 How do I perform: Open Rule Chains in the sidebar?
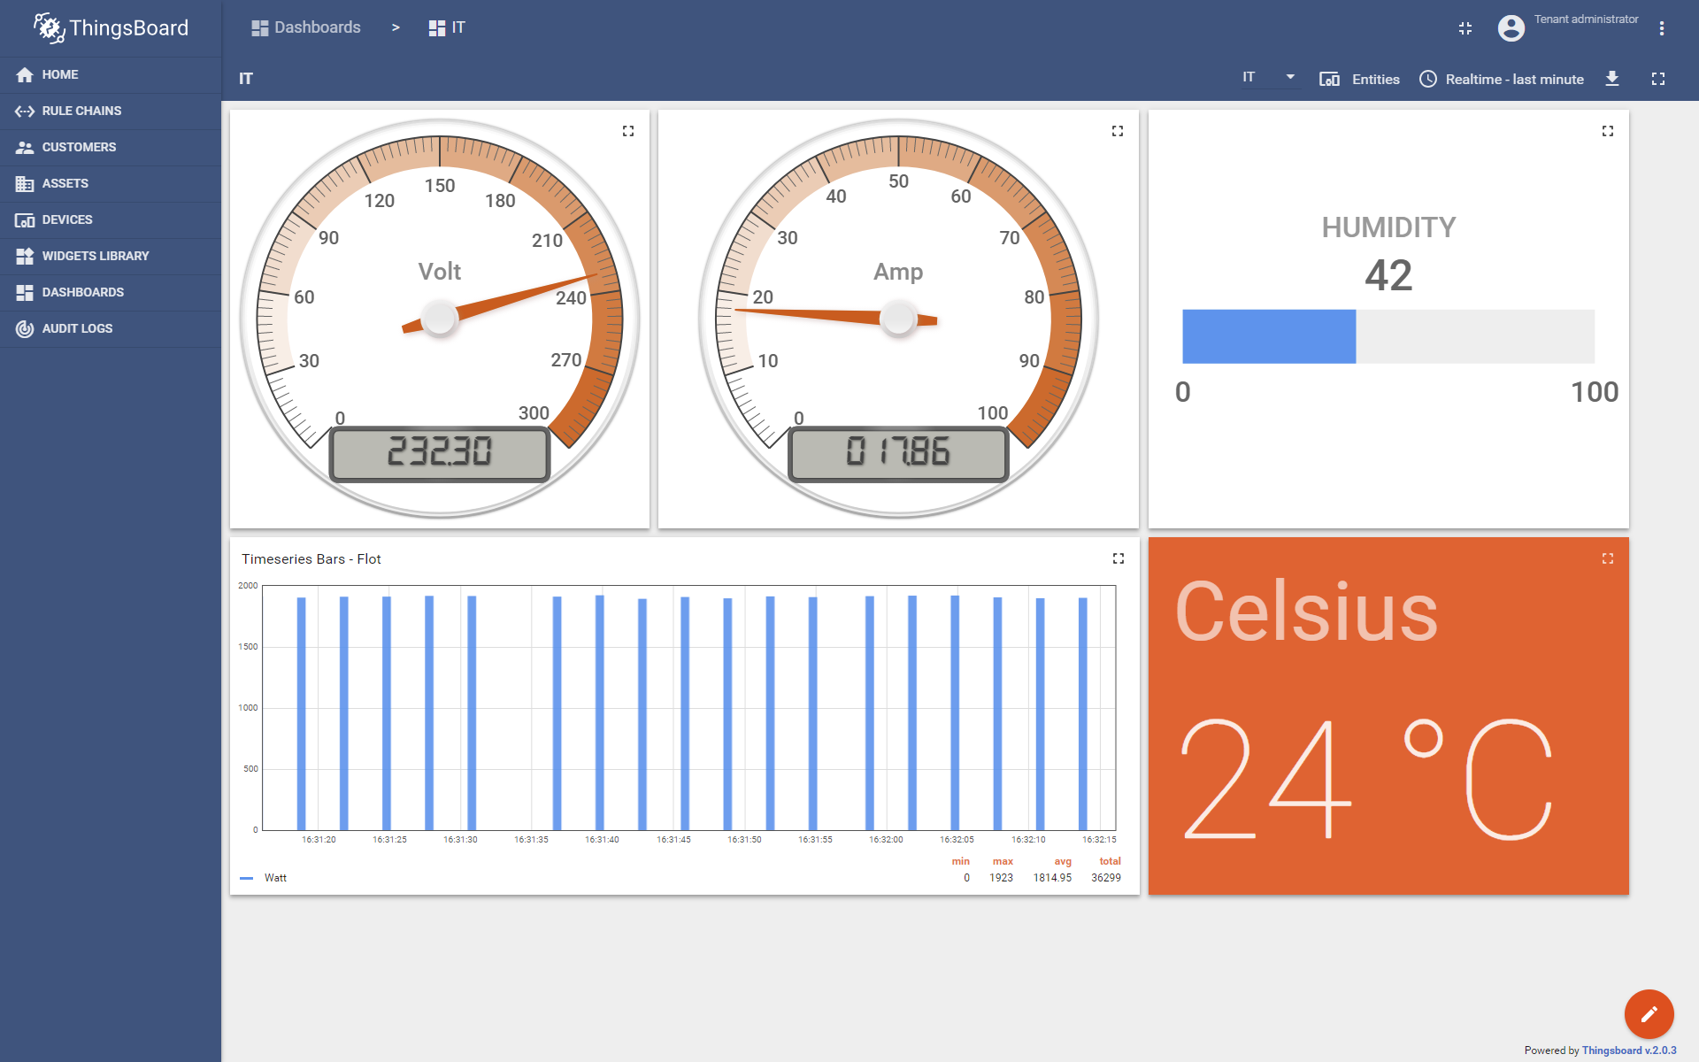pos(81,111)
